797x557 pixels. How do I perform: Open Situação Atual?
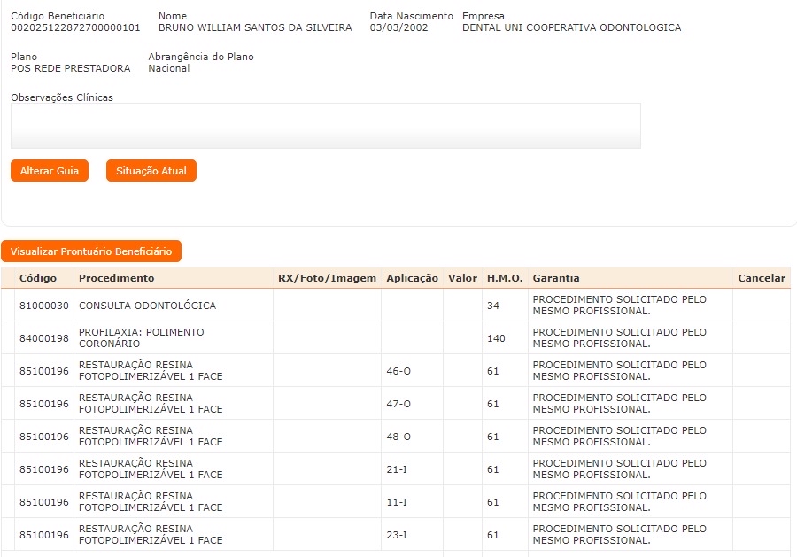(151, 171)
